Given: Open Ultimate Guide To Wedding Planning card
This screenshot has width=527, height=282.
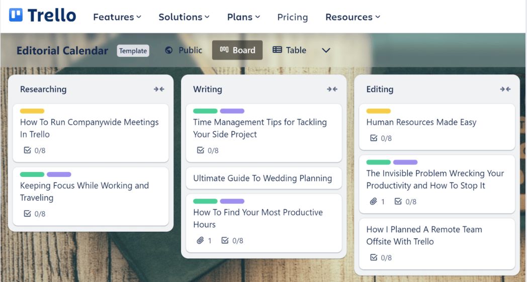Looking at the screenshot, I should click(264, 178).
